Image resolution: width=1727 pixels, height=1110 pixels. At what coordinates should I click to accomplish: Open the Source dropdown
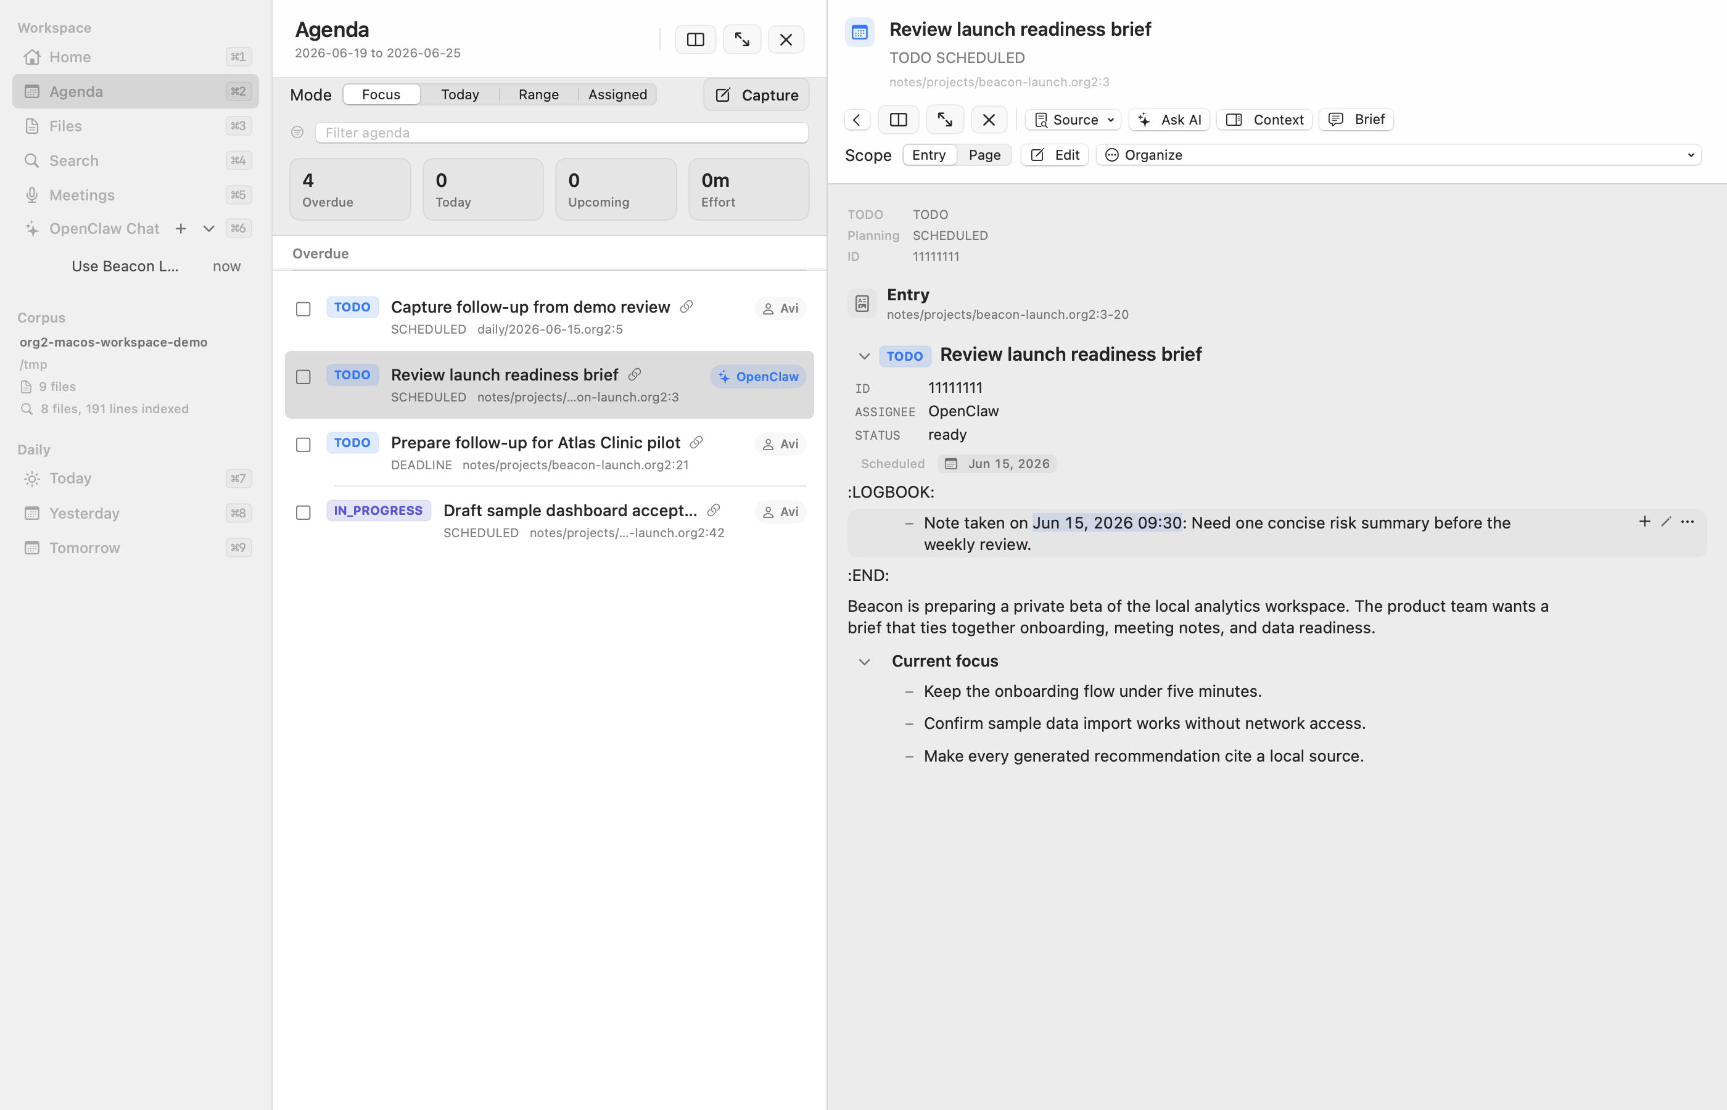[1073, 120]
